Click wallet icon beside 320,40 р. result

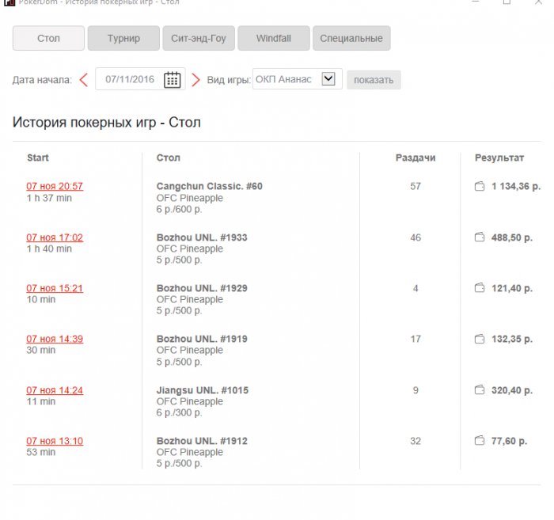[x=479, y=390]
